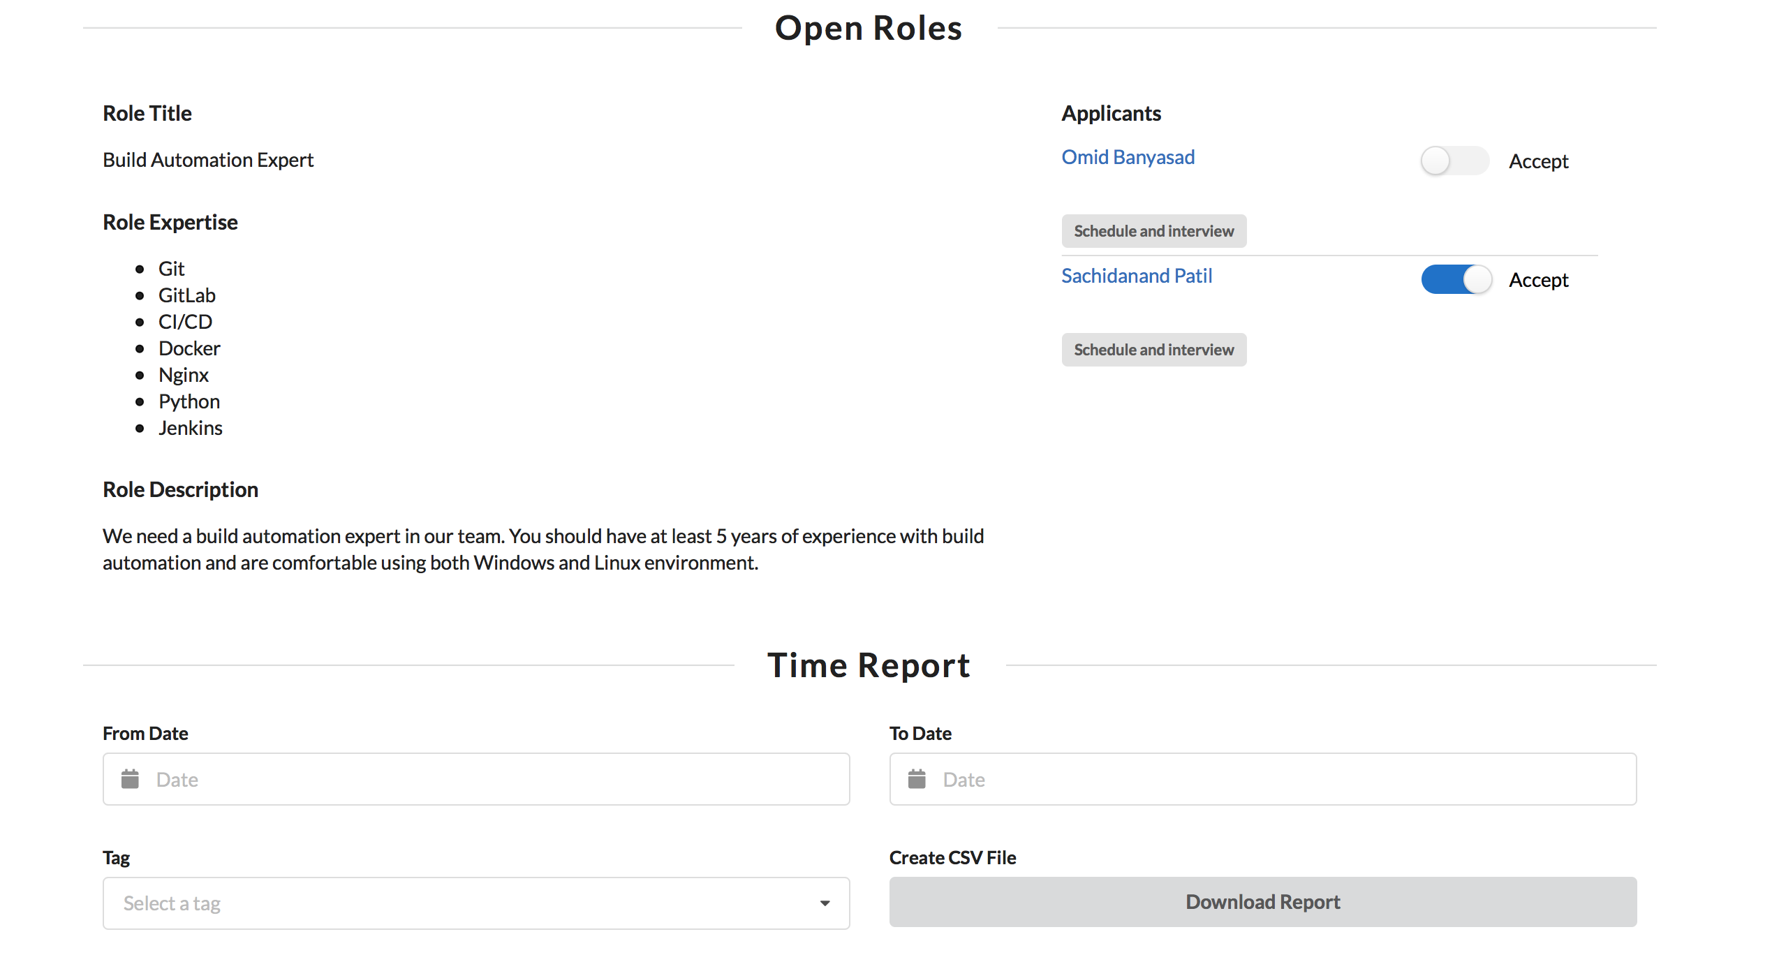This screenshot has height=955, width=1779.
Task: Click the Docker expertise list item
Action: 189,348
